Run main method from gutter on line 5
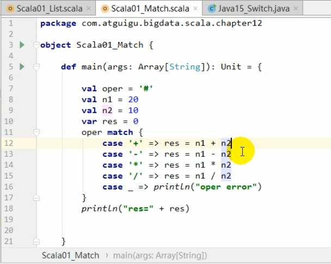 (22, 67)
